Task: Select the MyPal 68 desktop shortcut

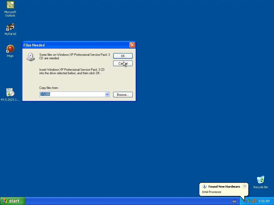Action: [x=10, y=29]
